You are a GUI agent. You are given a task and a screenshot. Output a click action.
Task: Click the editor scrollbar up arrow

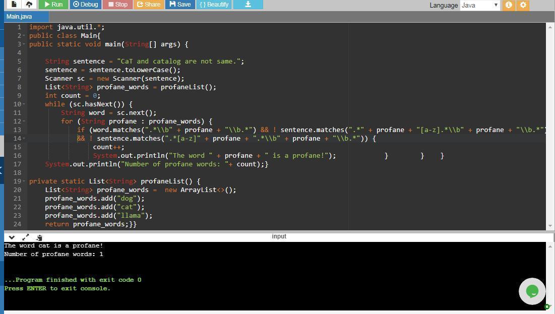click(550, 27)
